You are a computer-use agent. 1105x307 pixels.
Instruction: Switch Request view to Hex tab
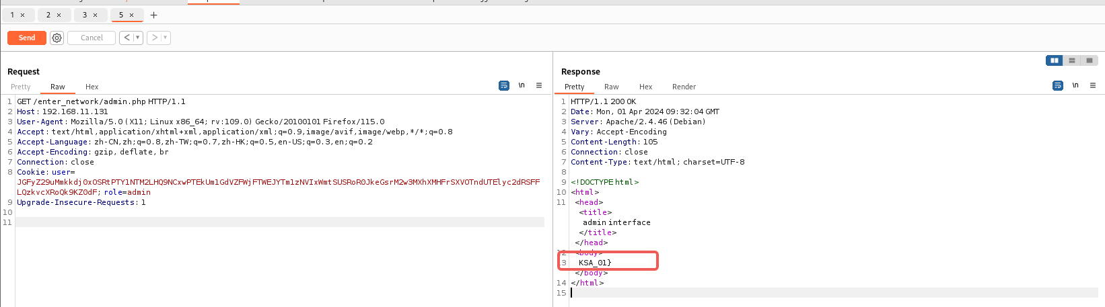click(92, 87)
